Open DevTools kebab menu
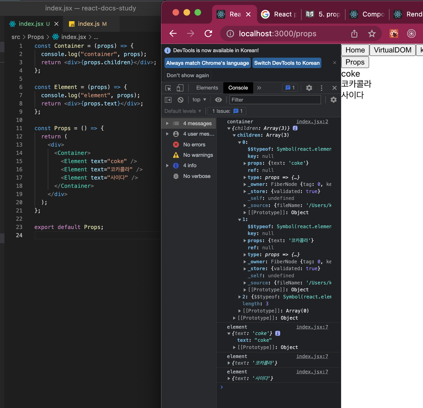Viewport: 423px width, 408px height. pyautogui.click(x=321, y=88)
